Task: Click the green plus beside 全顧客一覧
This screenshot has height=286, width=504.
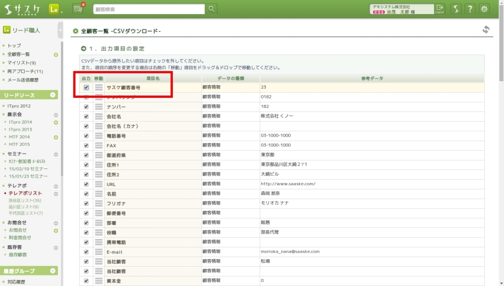Action: [56, 54]
